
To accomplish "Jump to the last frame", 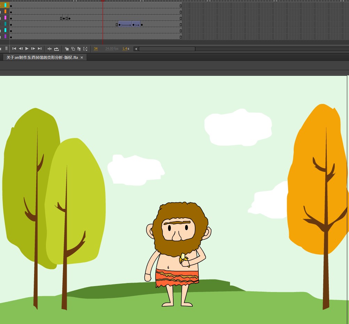I will (40, 49).
